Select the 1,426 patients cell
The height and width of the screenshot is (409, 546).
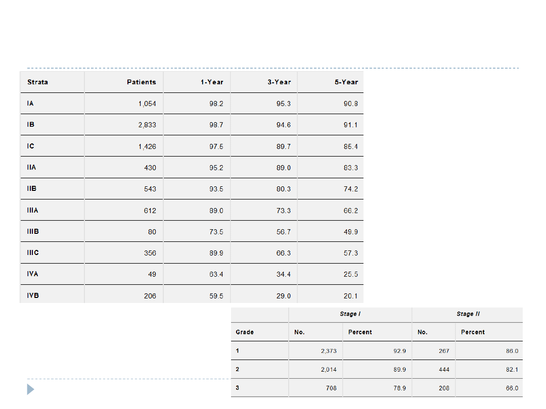(x=147, y=146)
